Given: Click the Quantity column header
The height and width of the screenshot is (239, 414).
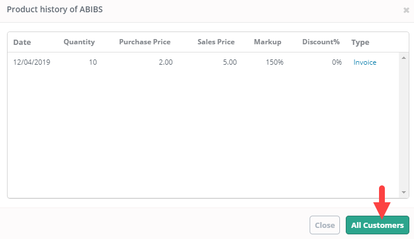Looking at the screenshot, I should click(79, 42).
